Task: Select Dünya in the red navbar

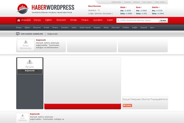Action: [x=37, y=20]
